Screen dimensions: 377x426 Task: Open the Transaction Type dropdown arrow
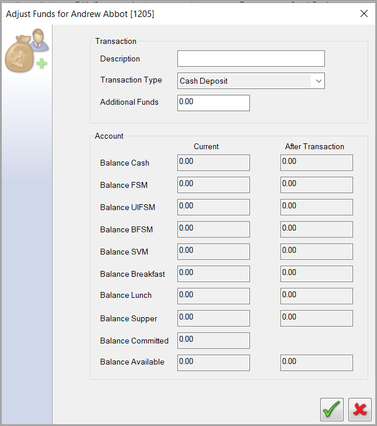click(318, 81)
